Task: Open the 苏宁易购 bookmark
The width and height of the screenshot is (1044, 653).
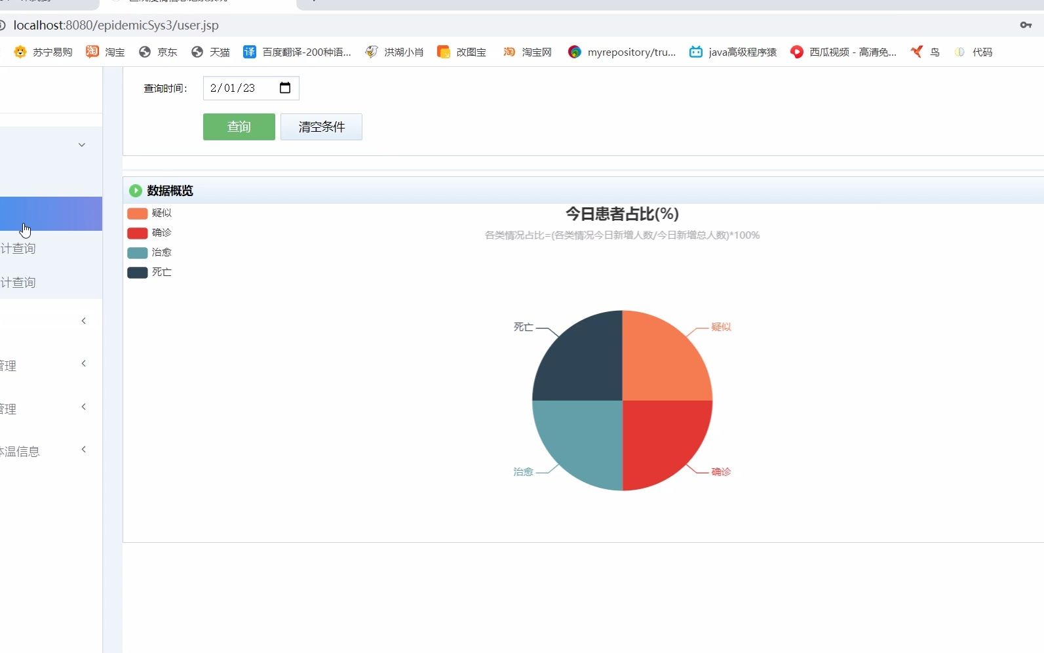Action: [43, 52]
